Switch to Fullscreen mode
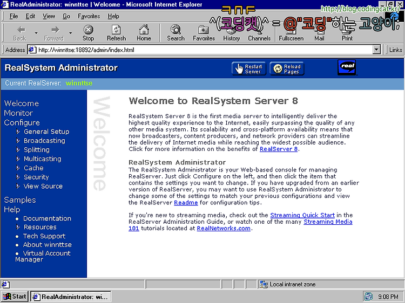Viewport: 405px width, 303px height. [291, 33]
